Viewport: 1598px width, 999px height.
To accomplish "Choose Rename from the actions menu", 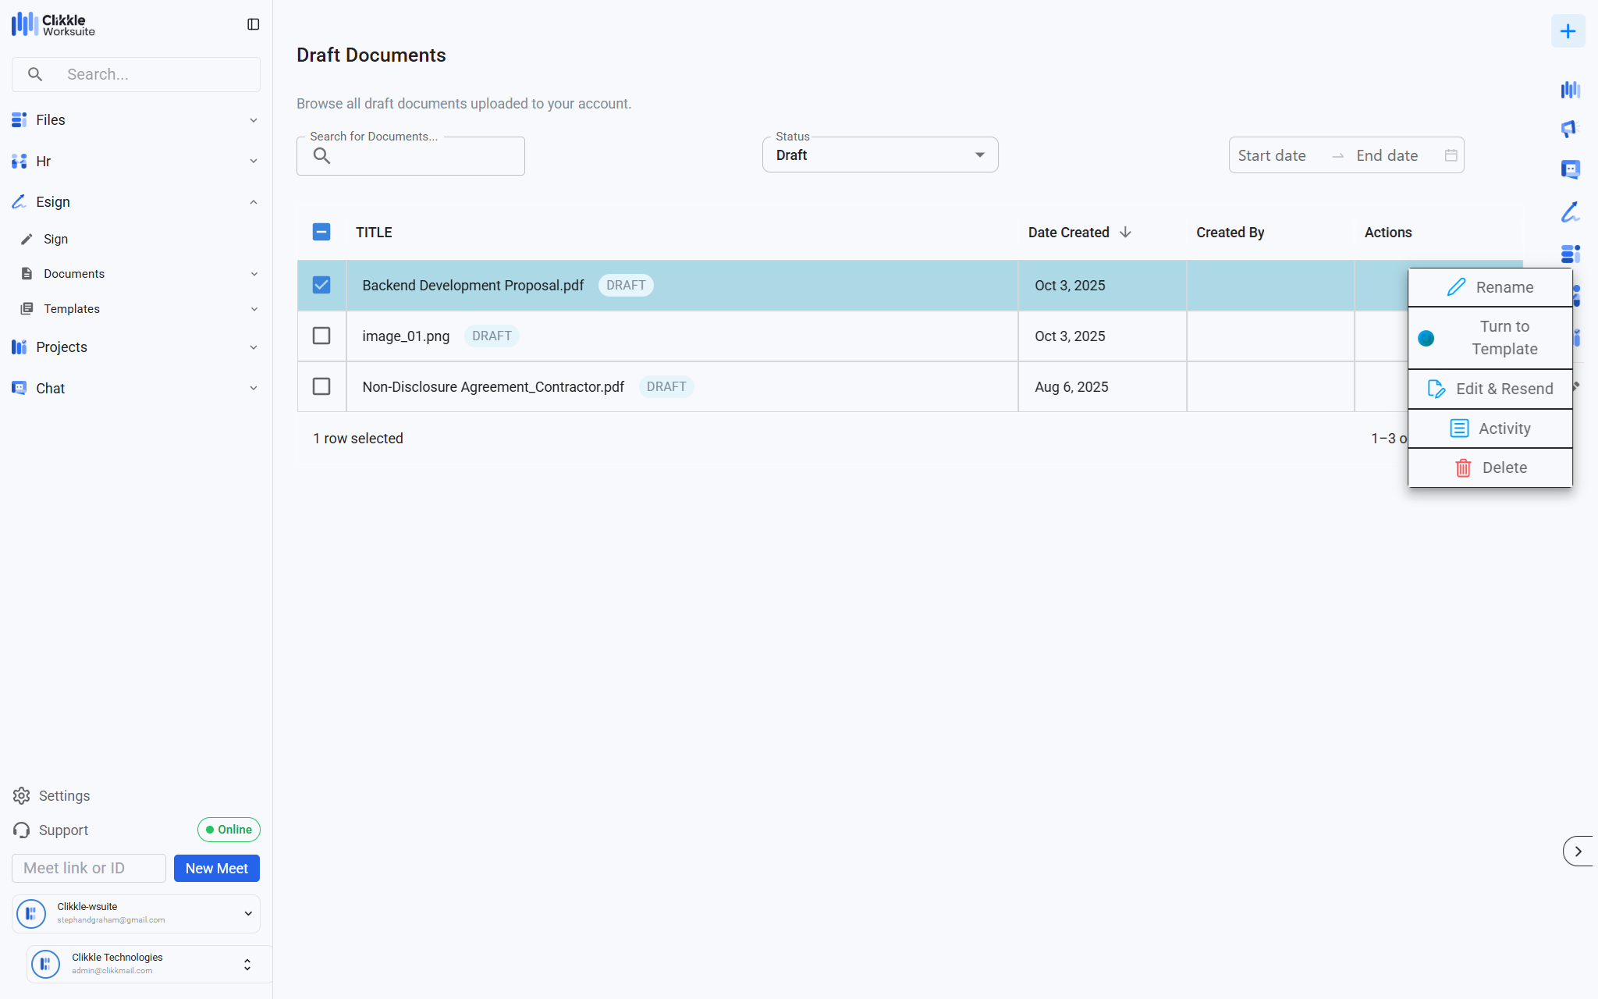I will (x=1490, y=287).
